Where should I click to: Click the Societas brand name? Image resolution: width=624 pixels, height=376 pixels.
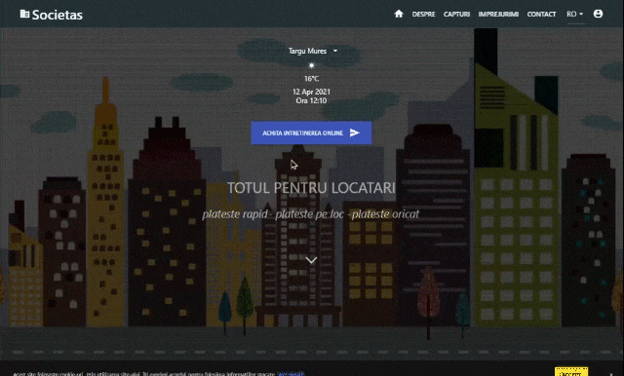[x=58, y=15]
